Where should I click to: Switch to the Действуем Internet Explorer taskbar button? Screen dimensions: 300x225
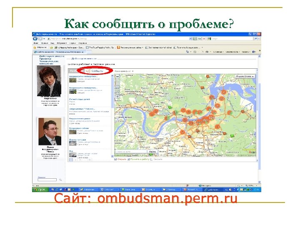(213, 190)
